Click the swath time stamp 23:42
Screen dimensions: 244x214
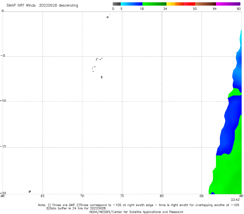point(235,200)
